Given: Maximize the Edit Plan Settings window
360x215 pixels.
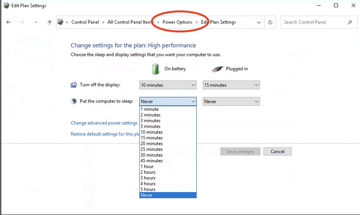Looking at the screenshot, I should tap(336, 6).
